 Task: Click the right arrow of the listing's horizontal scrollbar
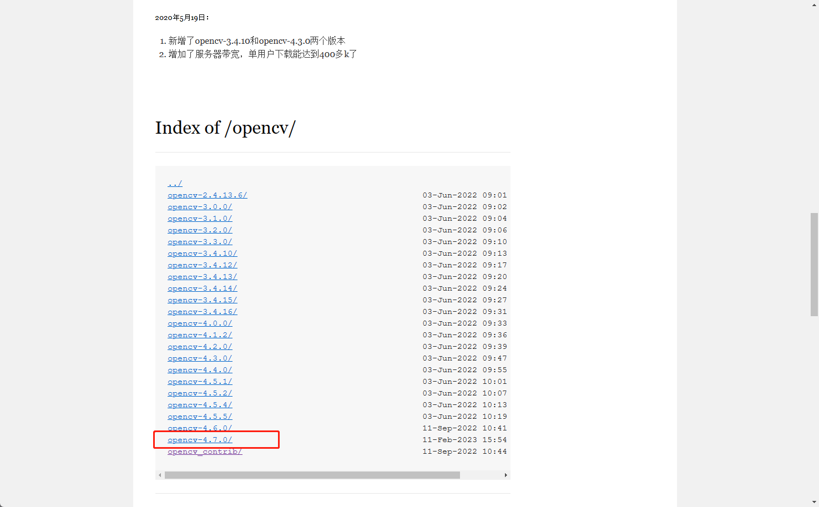point(505,475)
